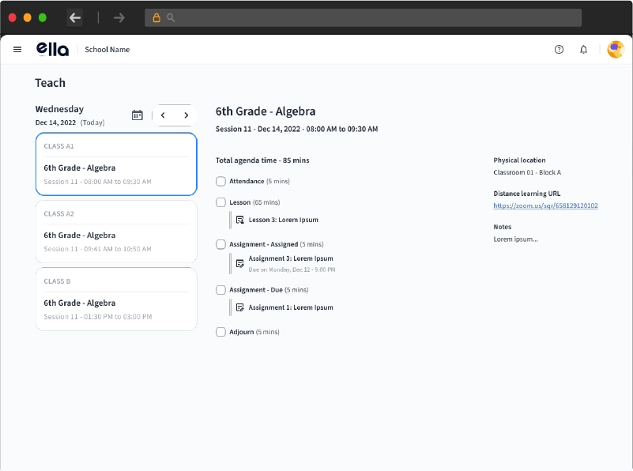This screenshot has height=471, width=633.
Task: Go to next day with right chevron
Action: (x=186, y=115)
